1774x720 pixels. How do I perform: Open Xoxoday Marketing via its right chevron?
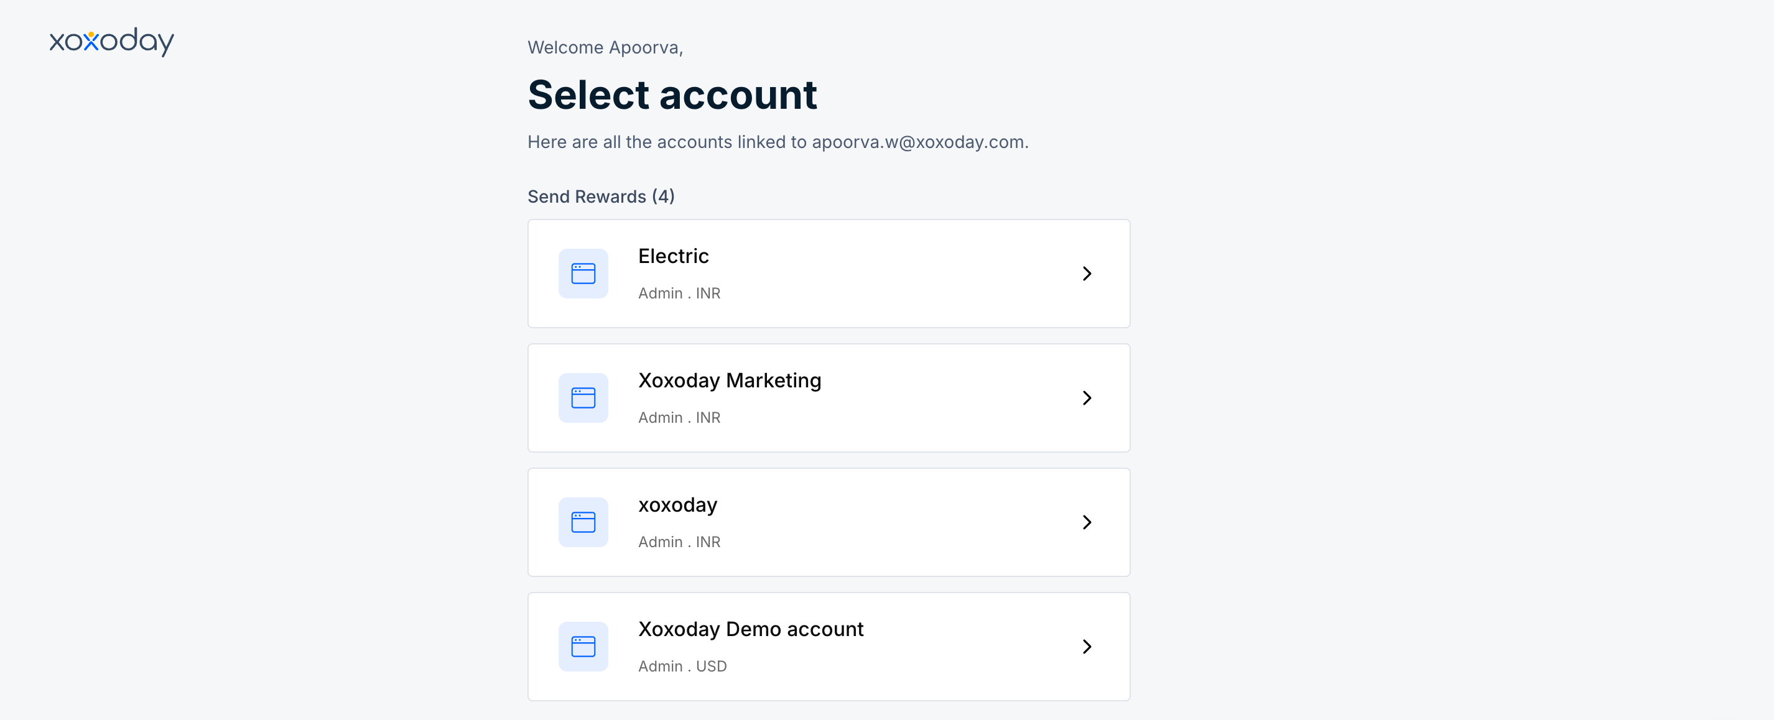(1087, 398)
